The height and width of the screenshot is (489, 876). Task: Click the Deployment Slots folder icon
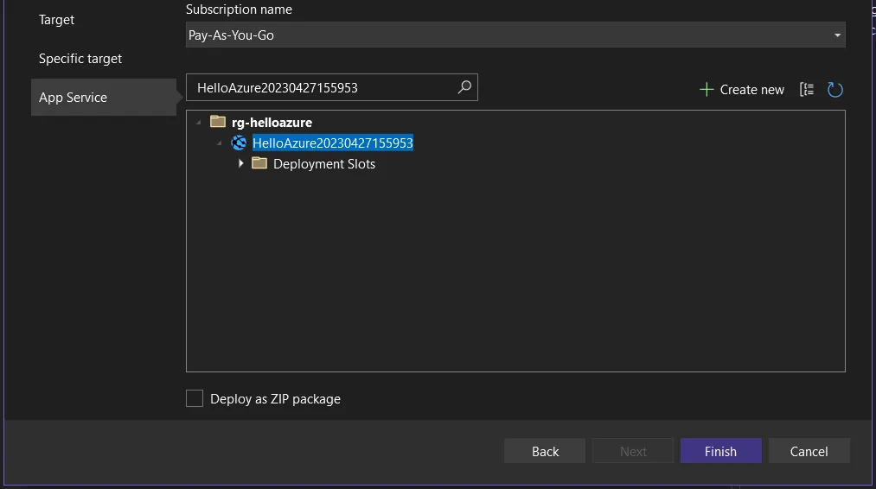[x=259, y=163]
